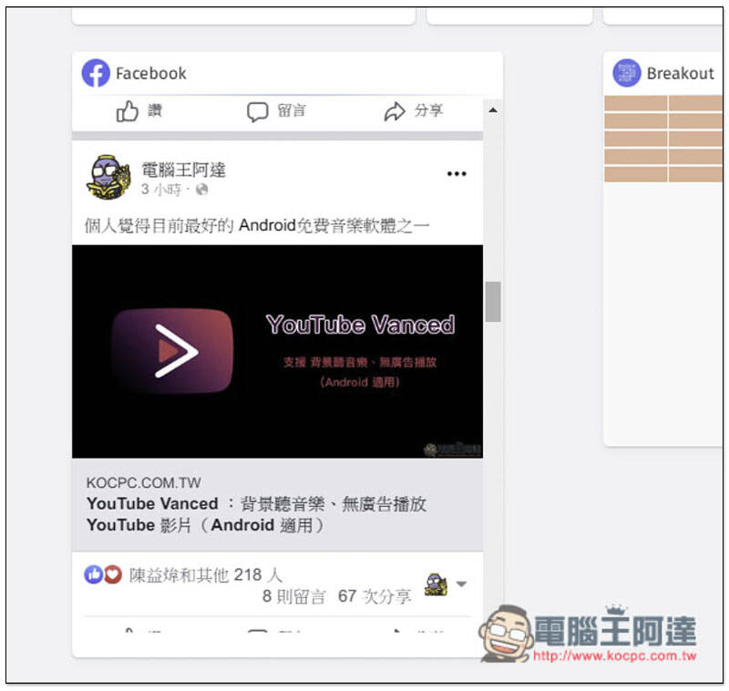Click the Breakout card title text
Screen dimensions: 729x691
680,74
